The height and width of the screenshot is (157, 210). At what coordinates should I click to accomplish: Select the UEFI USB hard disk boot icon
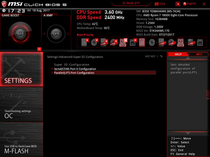click(104, 42)
